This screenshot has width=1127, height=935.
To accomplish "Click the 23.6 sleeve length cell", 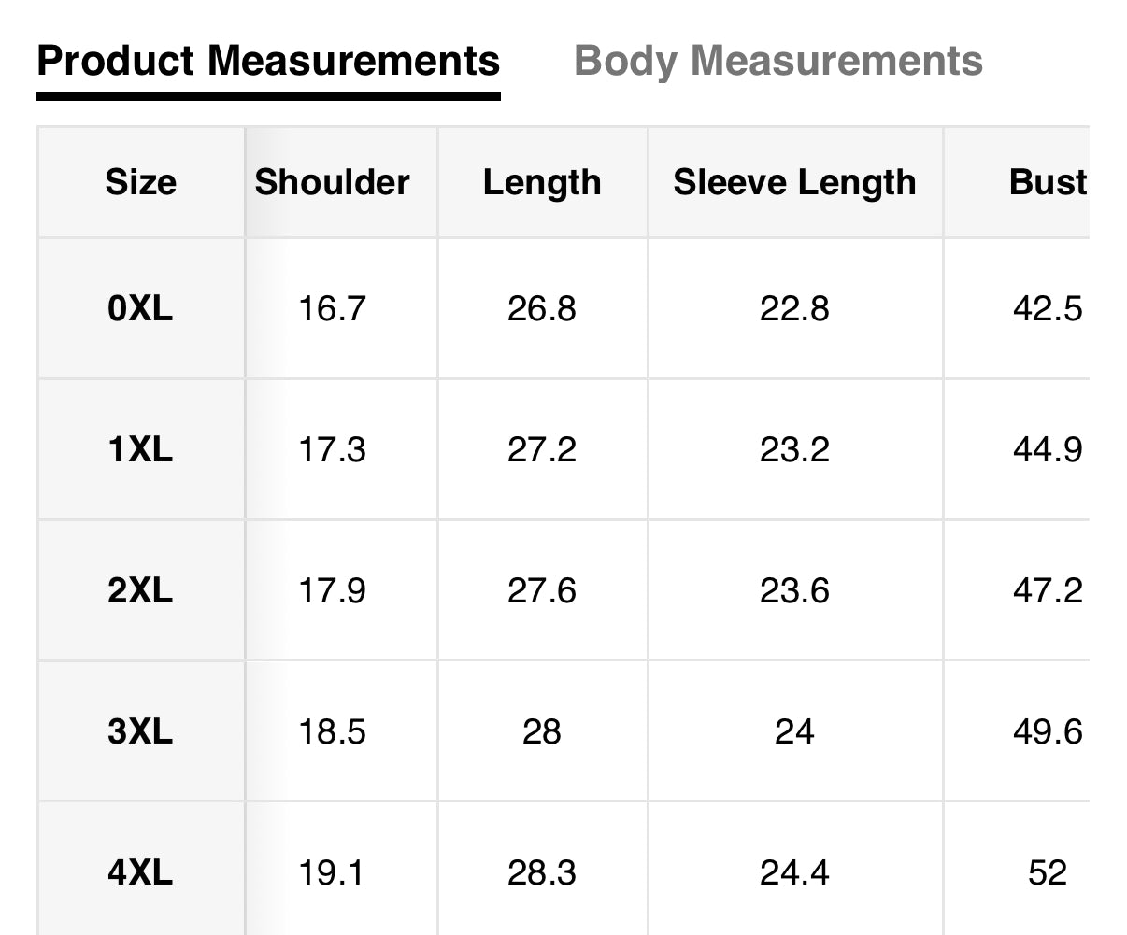I will pyautogui.click(x=794, y=590).
